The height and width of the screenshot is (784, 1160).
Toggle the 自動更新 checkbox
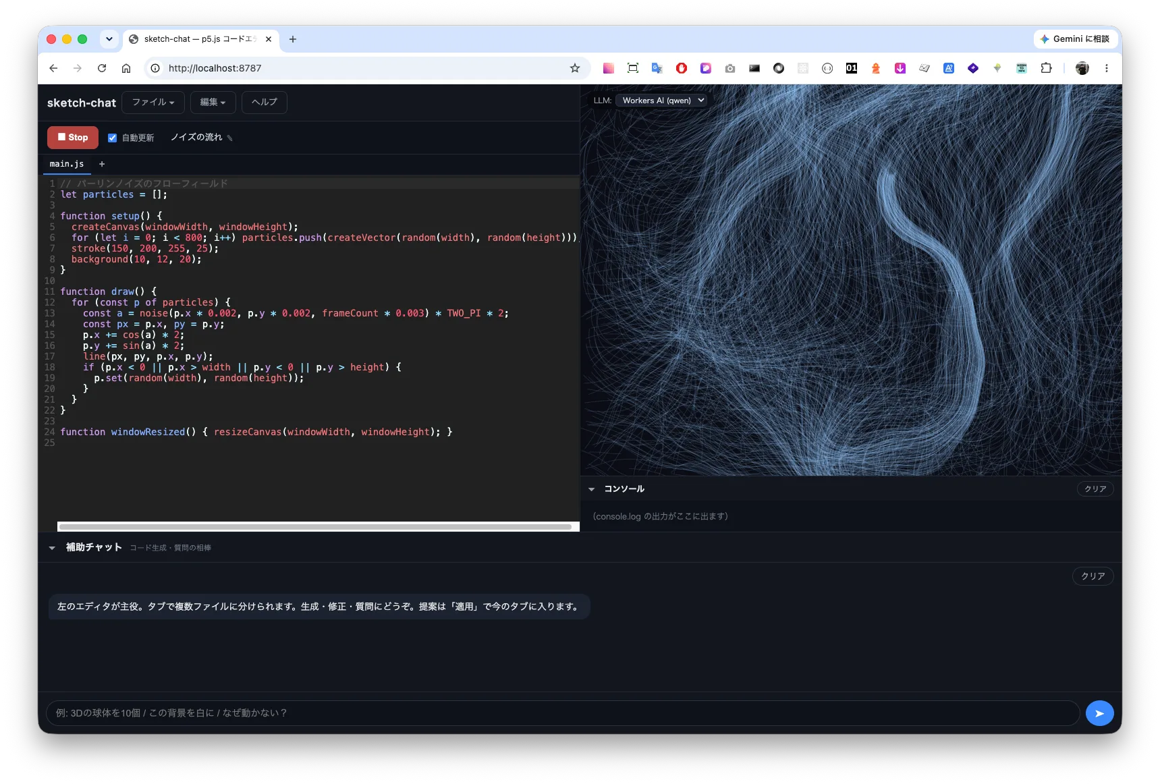pos(113,138)
